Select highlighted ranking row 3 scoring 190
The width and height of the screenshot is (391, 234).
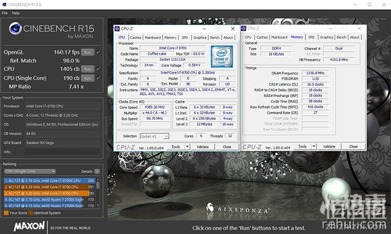point(49,193)
